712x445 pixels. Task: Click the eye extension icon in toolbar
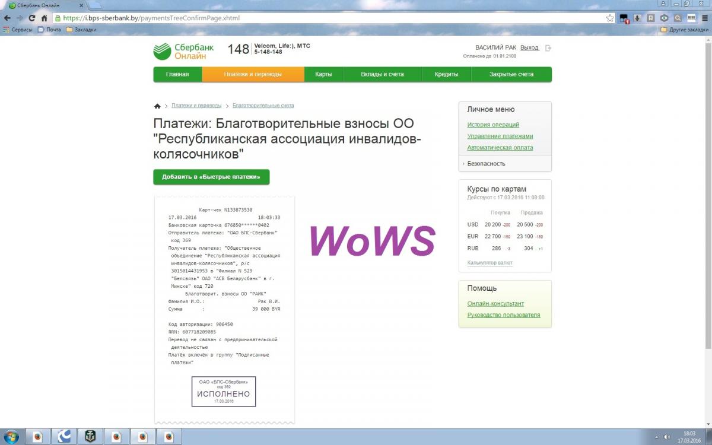pos(664,18)
